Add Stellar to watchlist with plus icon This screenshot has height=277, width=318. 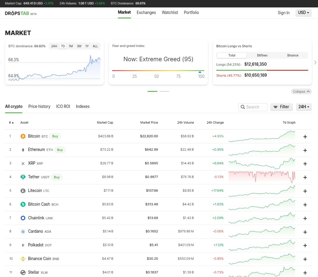305,273
